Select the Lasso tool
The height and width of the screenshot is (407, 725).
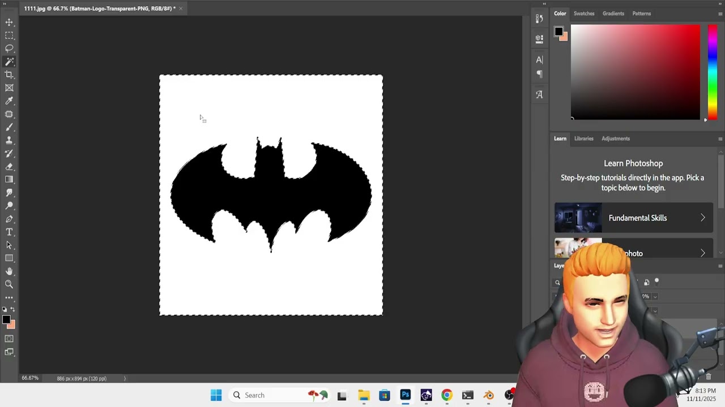coord(9,49)
